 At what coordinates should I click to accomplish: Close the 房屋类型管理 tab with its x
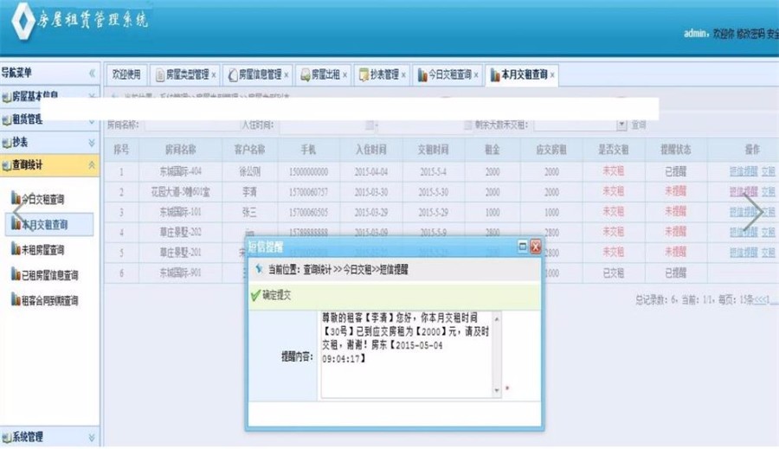tap(214, 75)
